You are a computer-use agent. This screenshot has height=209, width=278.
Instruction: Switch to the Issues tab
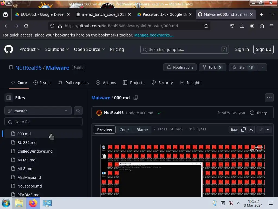(x=42, y=83)
